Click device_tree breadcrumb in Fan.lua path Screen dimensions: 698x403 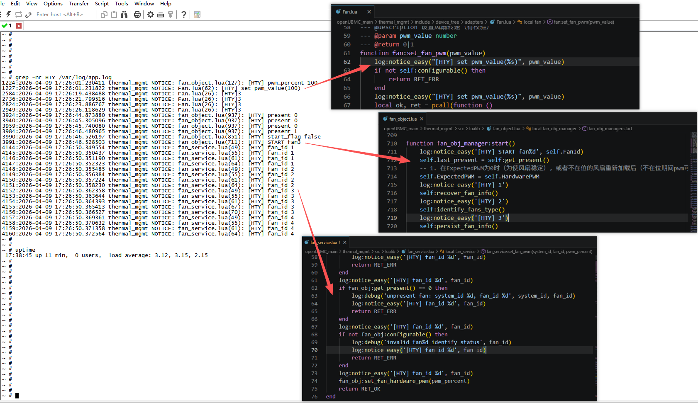point(447,22)
